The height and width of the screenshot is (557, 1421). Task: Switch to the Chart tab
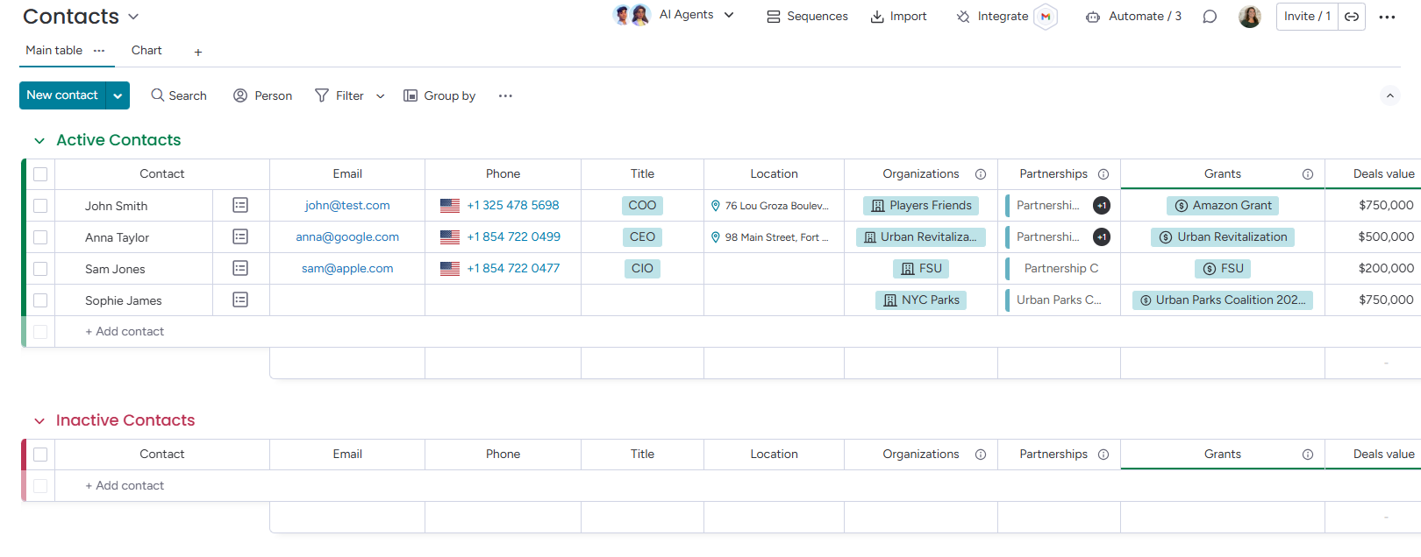point(146,51)
